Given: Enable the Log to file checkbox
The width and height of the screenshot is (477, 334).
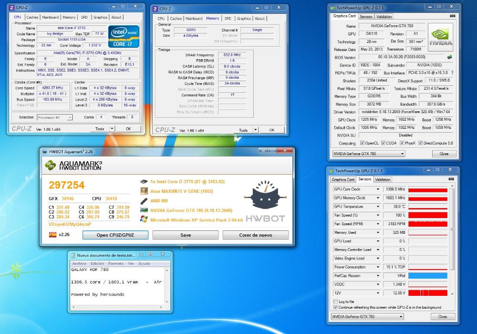Looking at the screenshot, I should [335, 302].
